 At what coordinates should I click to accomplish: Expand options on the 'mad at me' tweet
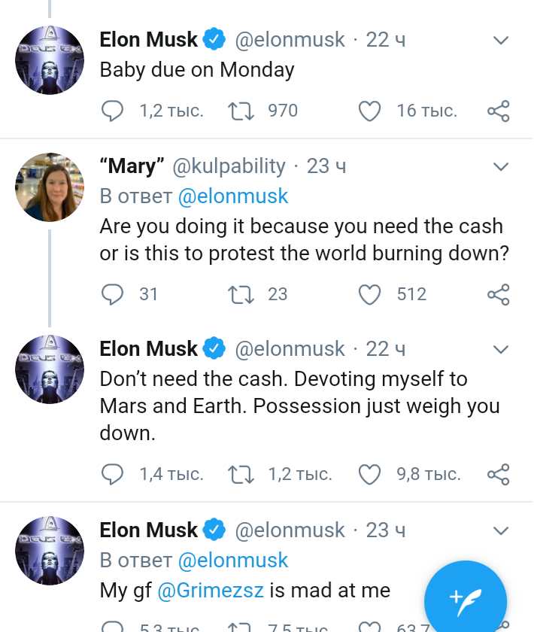[x=501, y=530]
